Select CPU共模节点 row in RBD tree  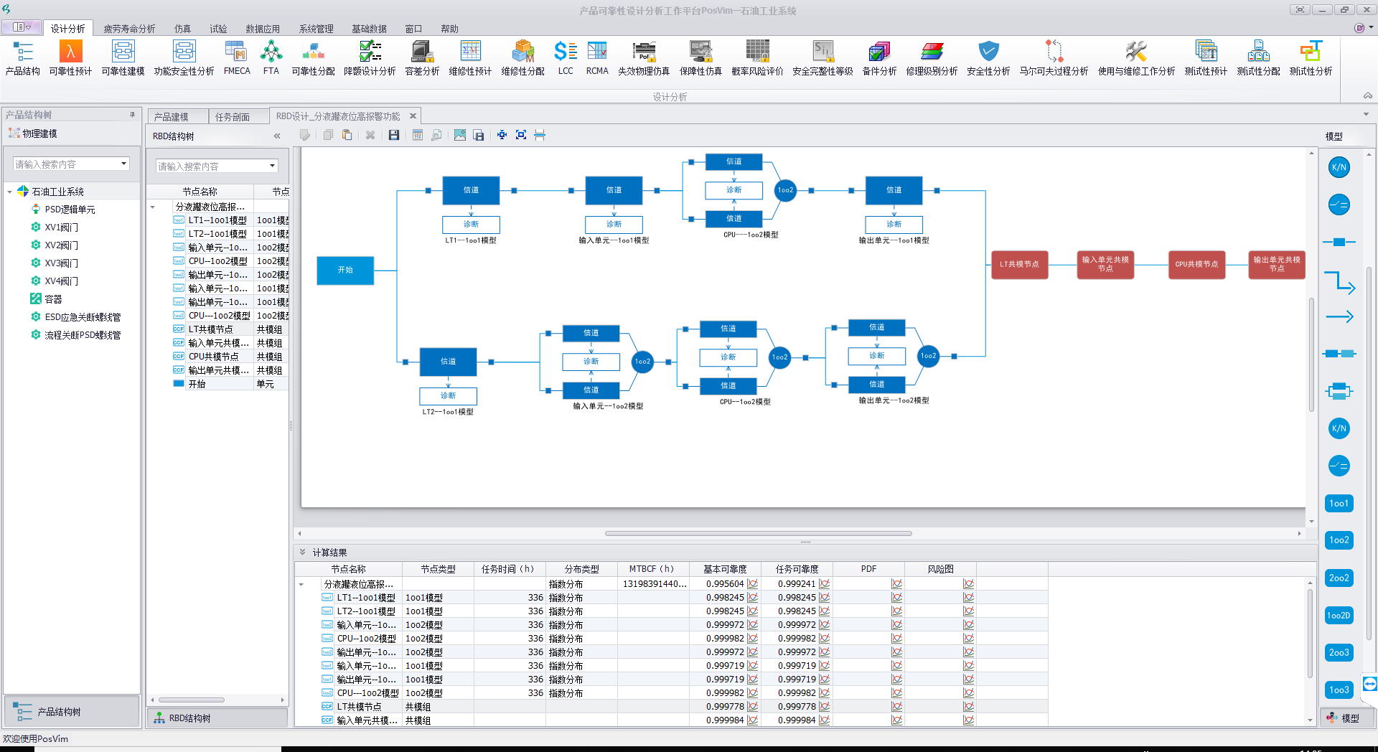(x=230, y=357)
